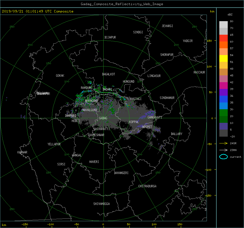Click the KUSTAGI city label
Viewport: 244px width, 228px height.
(x=136, y=99)
